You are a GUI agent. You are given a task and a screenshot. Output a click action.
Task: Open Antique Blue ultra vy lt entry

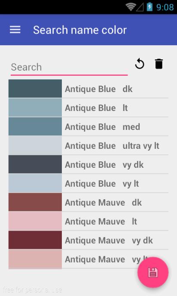[88, 145]
